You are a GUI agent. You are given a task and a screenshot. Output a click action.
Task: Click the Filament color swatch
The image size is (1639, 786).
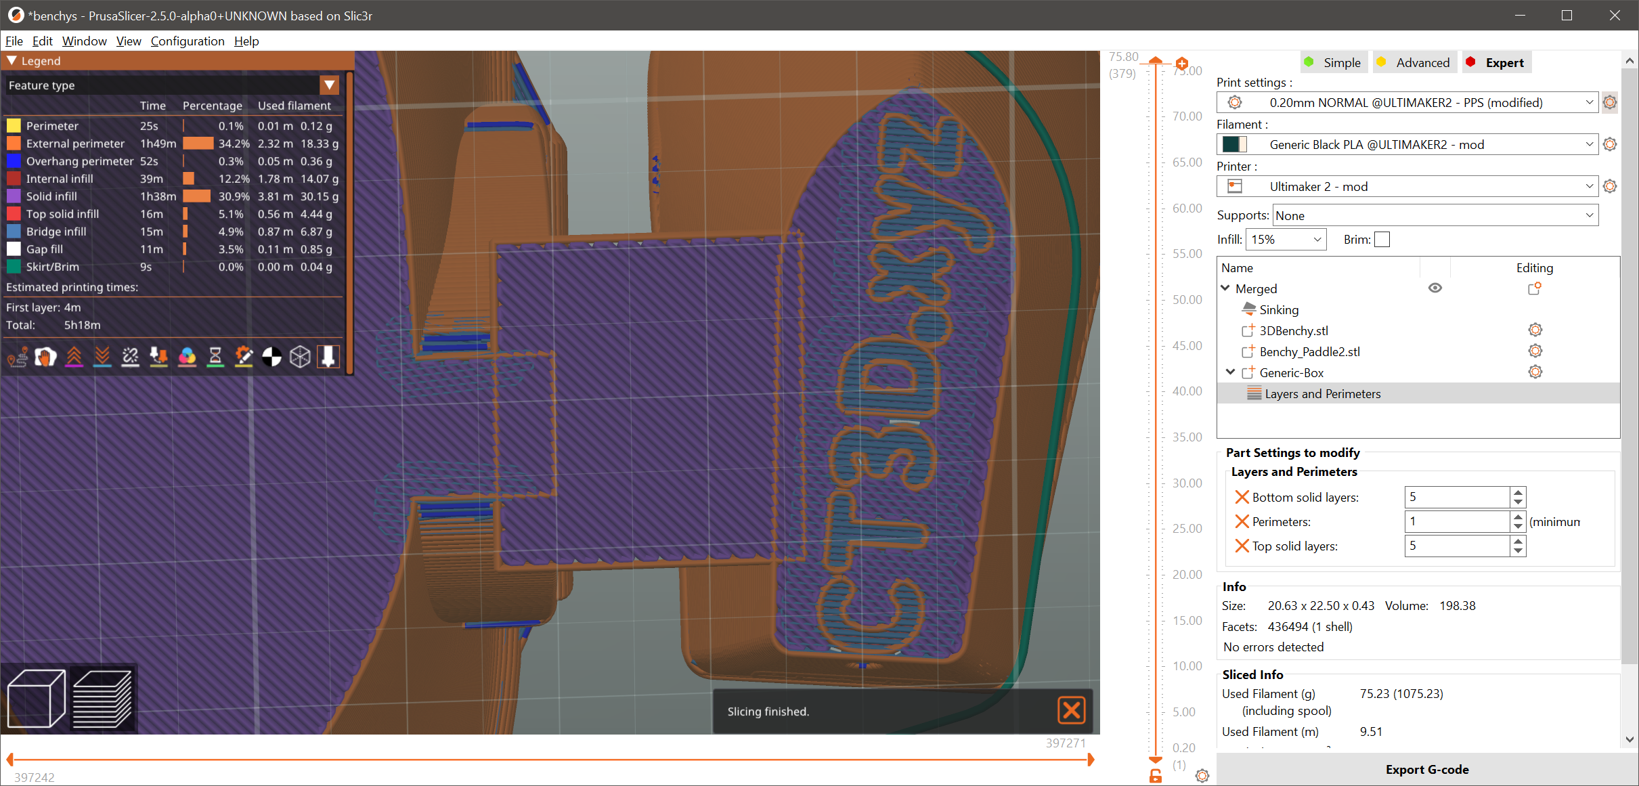(1234, 145)
